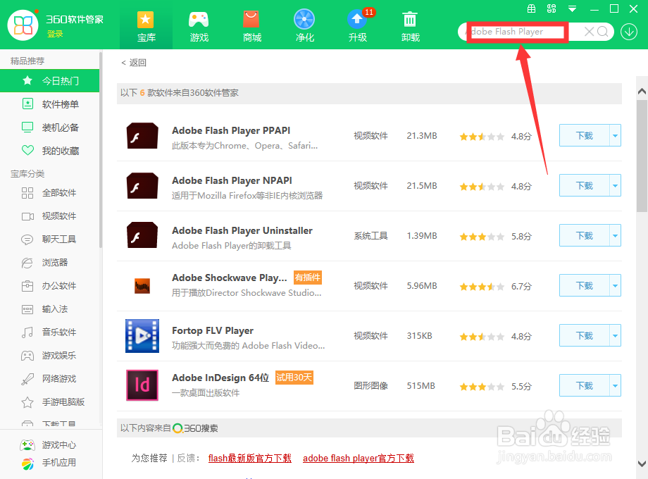Expand download options for Flash Player NPAPI
The height and width of the screenshot is (479, 648).
(616, 185)
